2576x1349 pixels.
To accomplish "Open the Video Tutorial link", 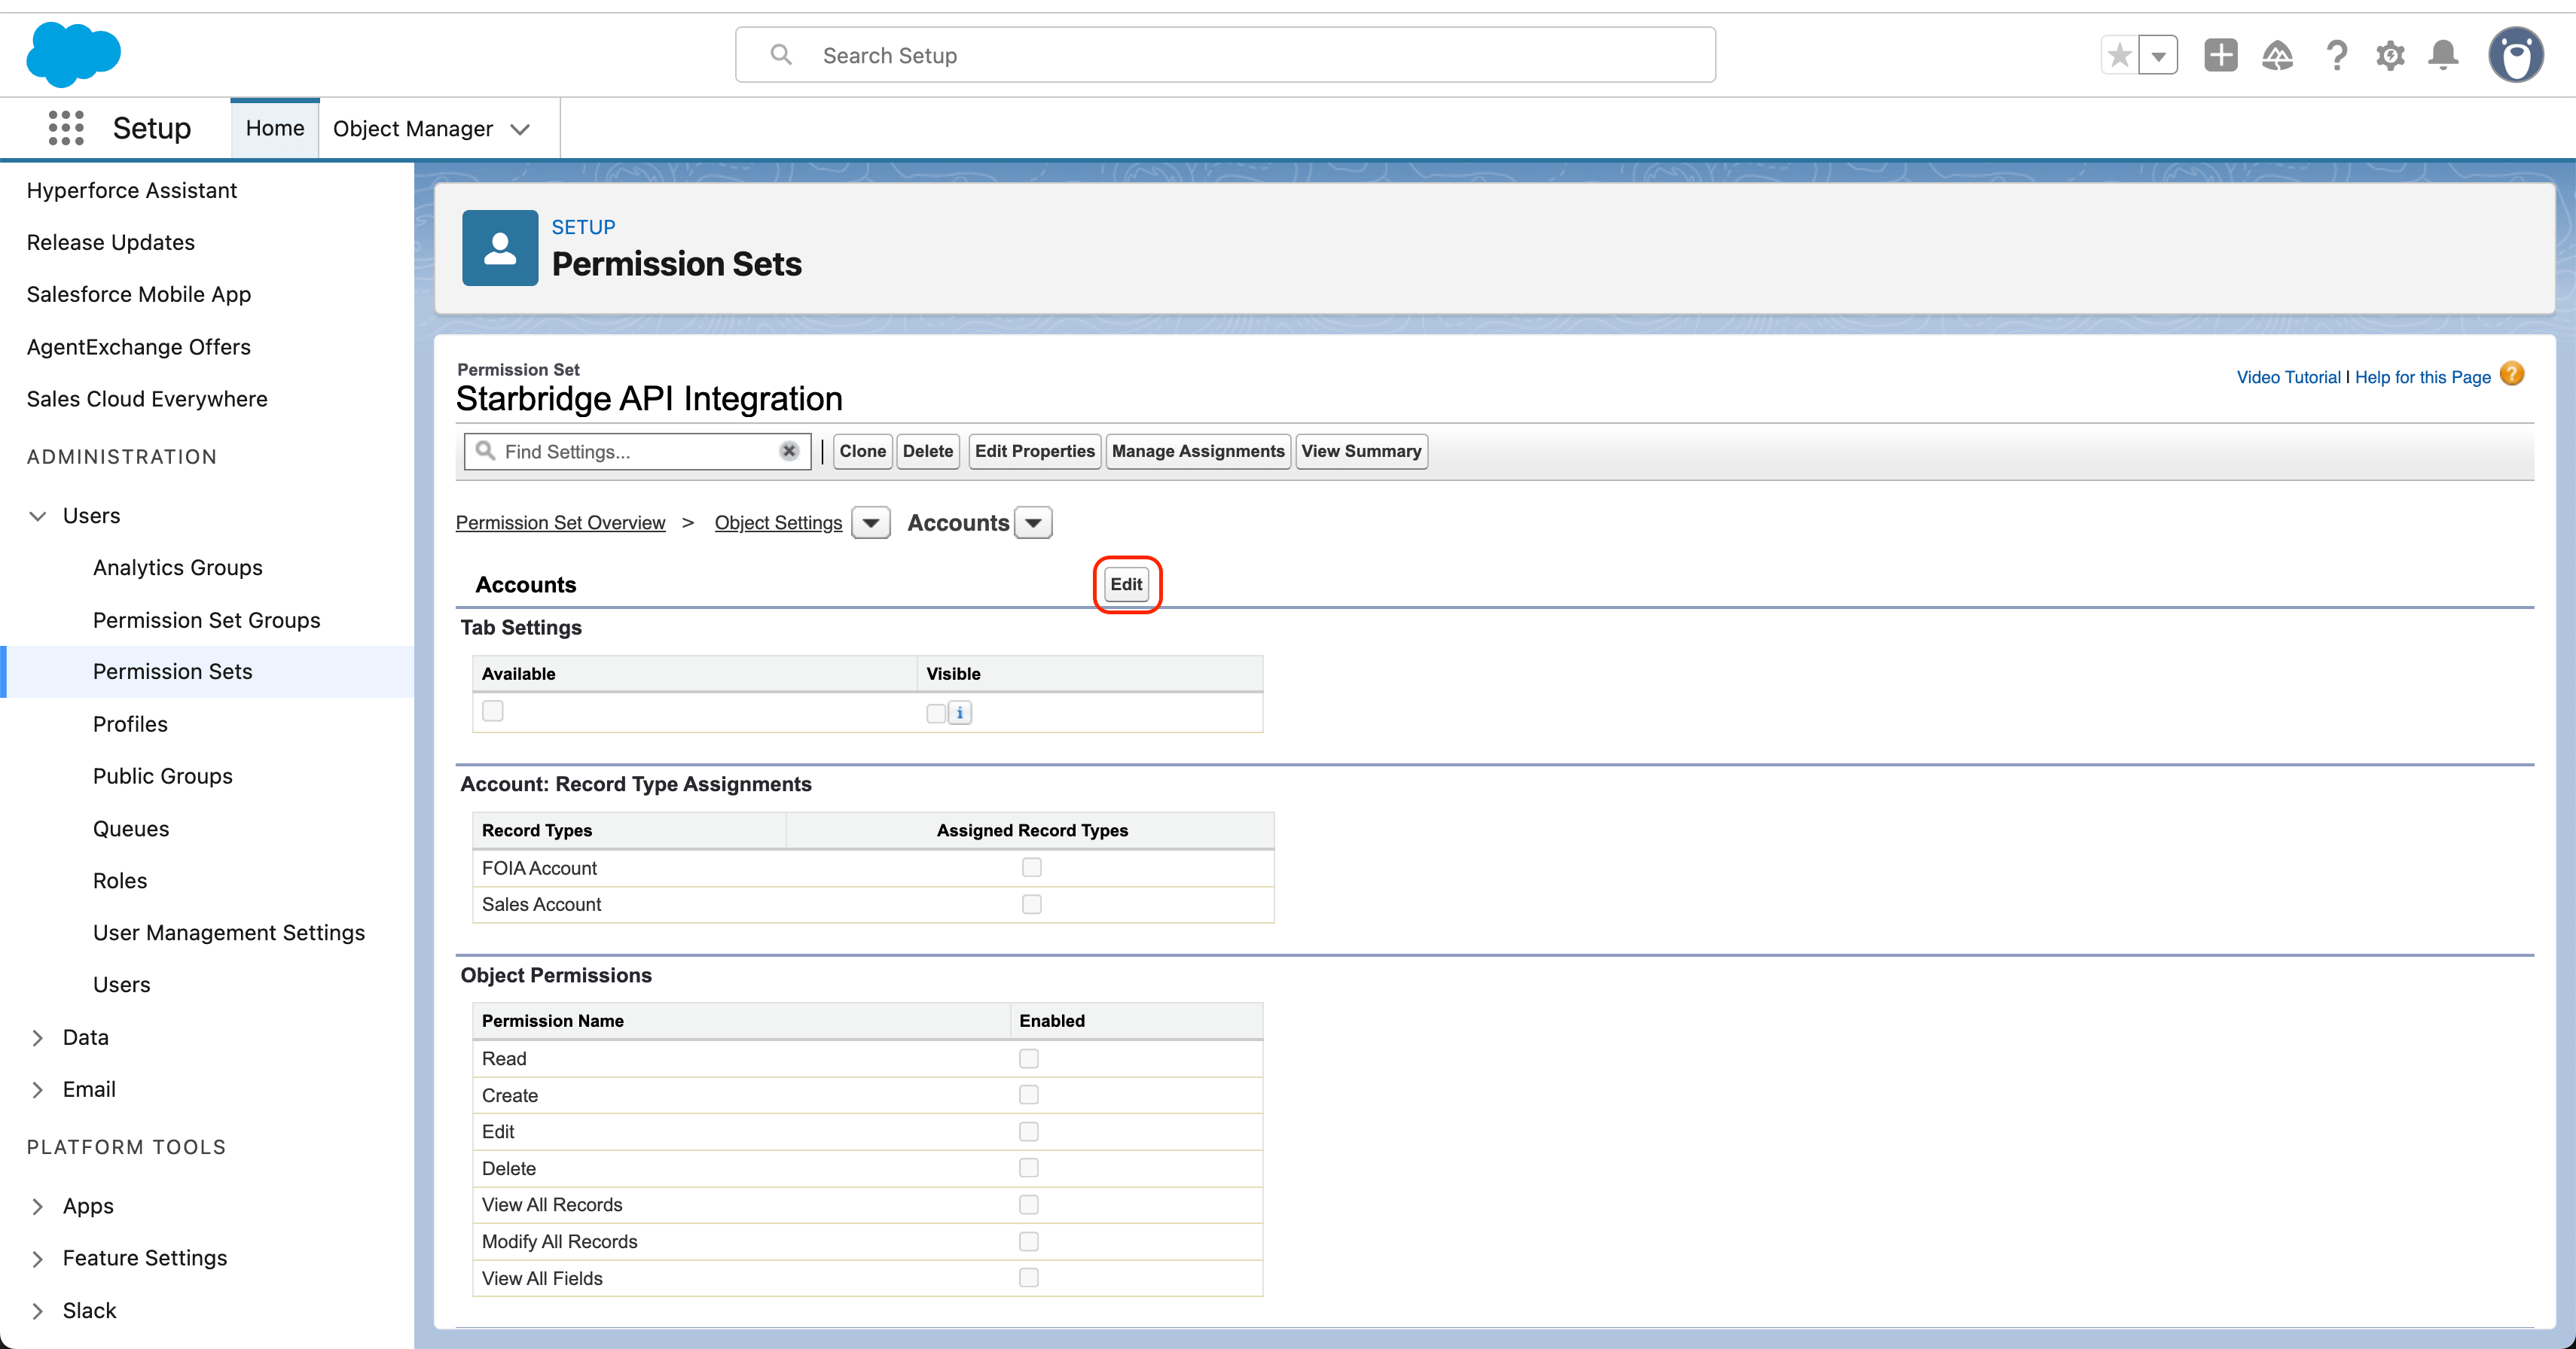I will coord(2288,376).
